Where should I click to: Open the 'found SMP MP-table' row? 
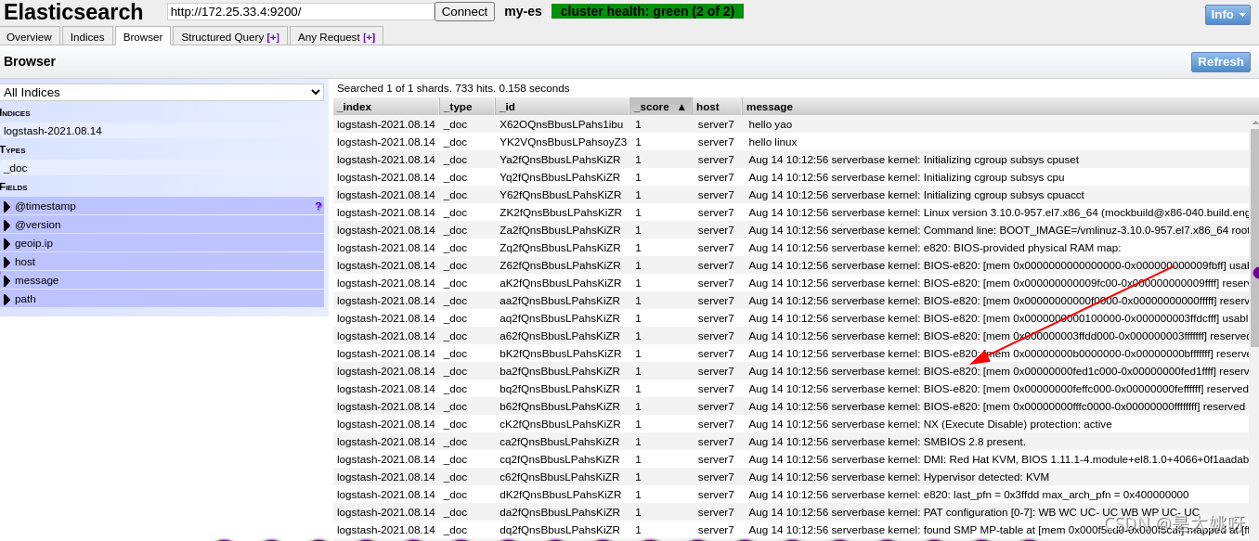tap(792, 530)
